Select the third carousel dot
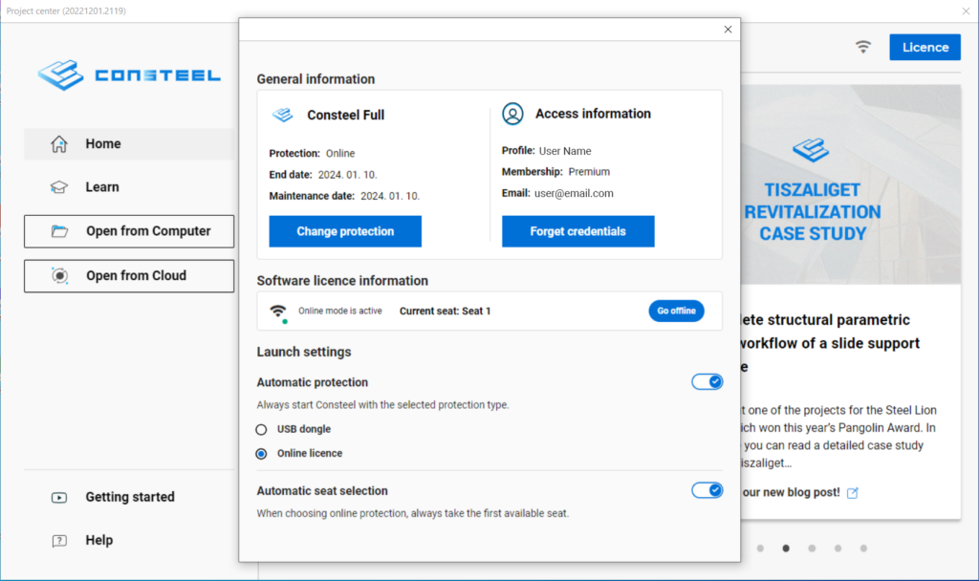 [812, 549]
